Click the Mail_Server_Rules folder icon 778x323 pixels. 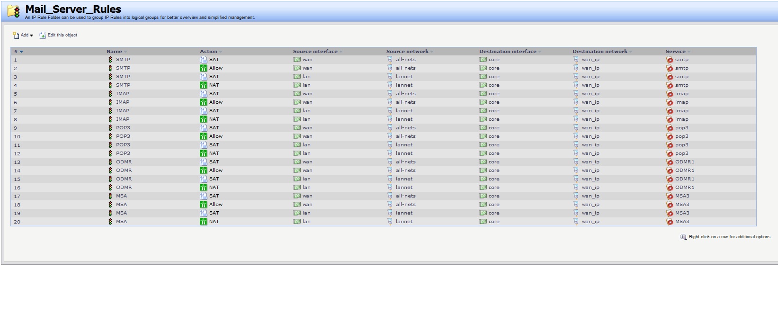click(14, 11)
